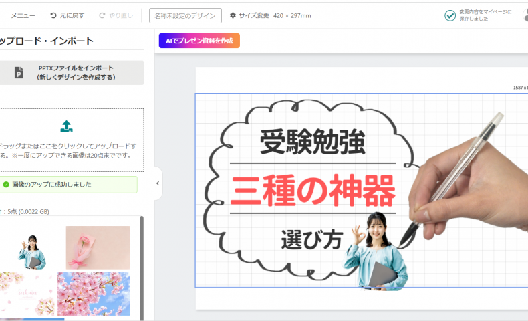Image resolution: width=528 pixels, height=321 pixels.
Task: Click the 5点 (0.0022 GB) usage text
Action: pos(28,211)
